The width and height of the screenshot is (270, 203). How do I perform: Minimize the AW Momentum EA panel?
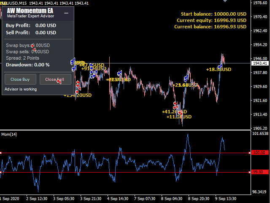coord(66,13)
